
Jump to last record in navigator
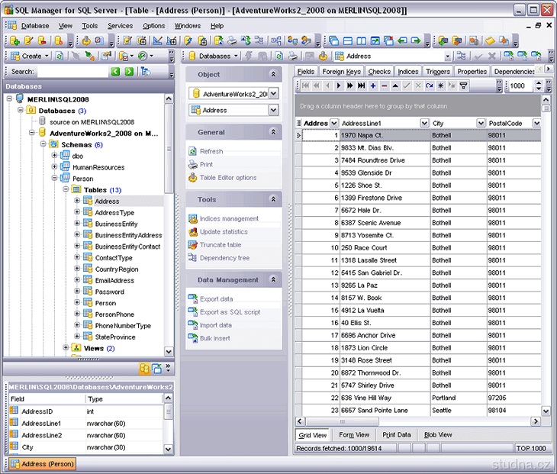[x=361, y=86]
